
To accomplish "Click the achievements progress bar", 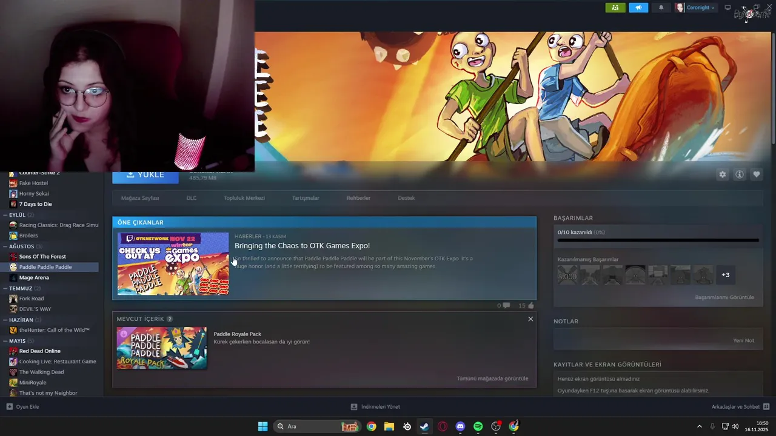I will [658, 240].
